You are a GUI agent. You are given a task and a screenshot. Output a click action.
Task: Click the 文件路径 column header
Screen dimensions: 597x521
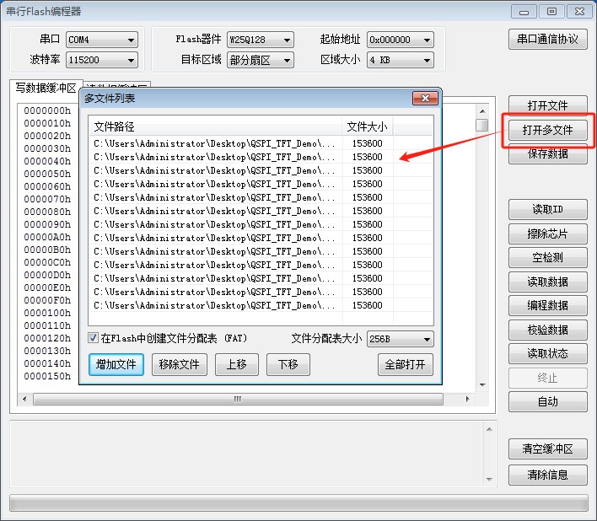click(216, 126)
